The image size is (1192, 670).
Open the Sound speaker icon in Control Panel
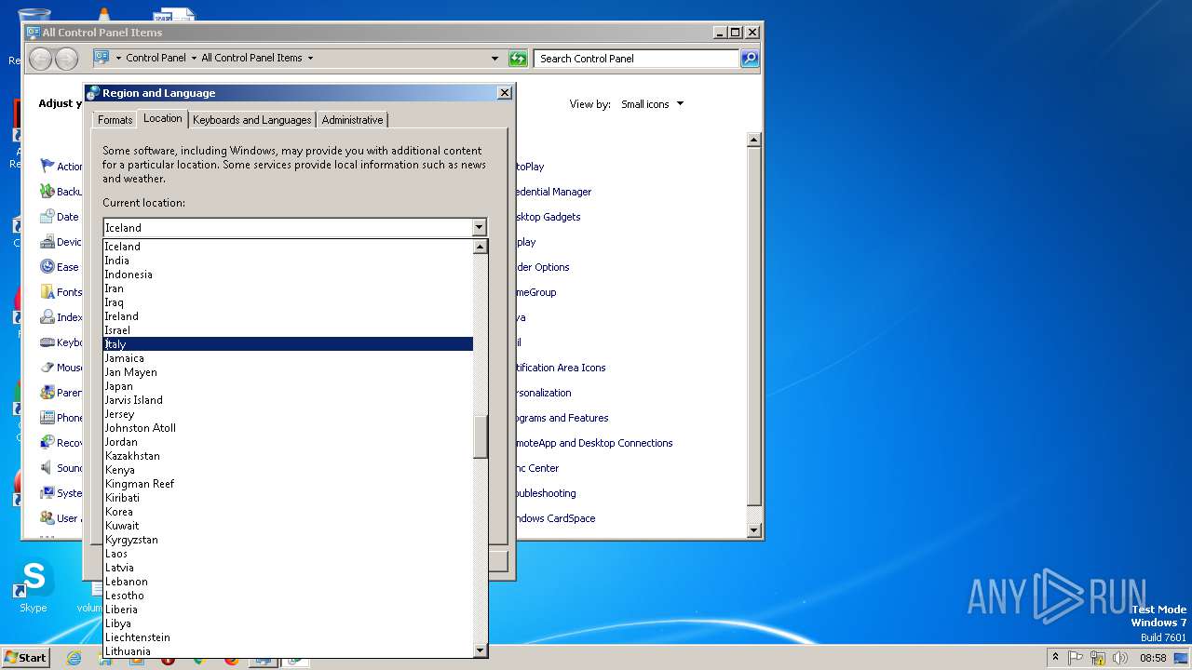[47, 467]
